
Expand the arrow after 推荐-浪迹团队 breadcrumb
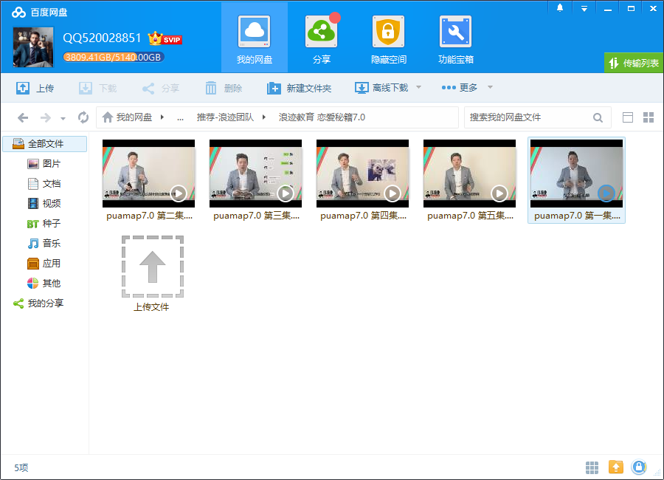tap(264, 117)
